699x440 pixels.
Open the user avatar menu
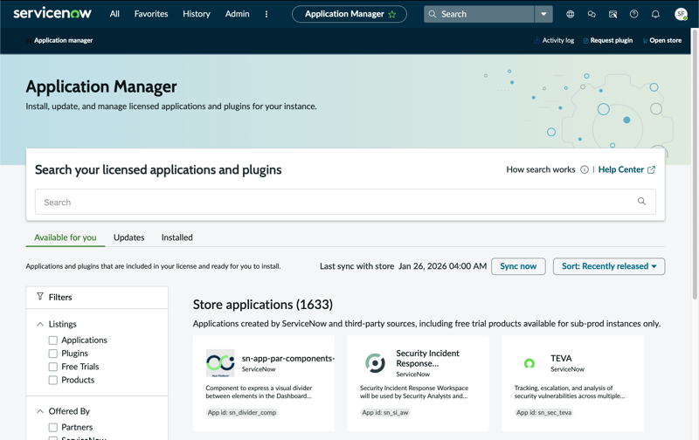pyautogui.click(x=681, y=14)
